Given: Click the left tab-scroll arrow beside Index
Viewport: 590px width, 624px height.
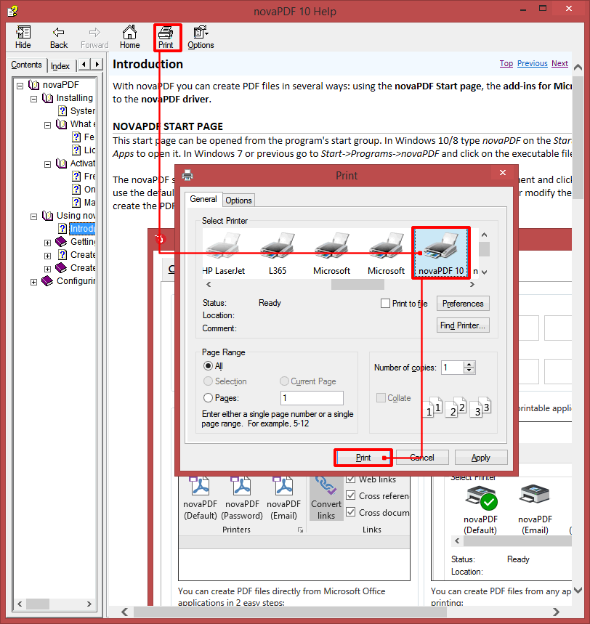Looking at the screenshot, I should (x=84, y=64).
